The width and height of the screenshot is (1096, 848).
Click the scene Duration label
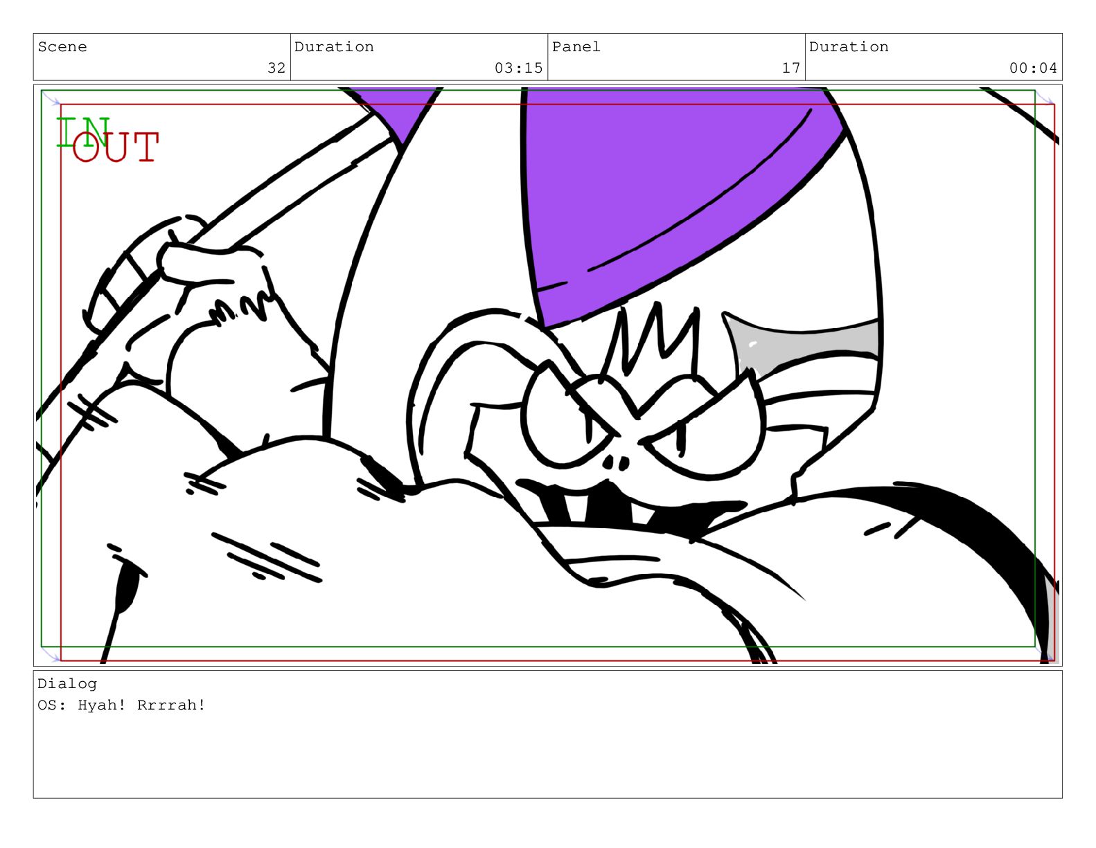point(334,47)
